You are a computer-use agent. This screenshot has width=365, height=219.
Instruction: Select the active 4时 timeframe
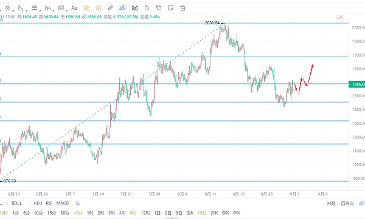[x=122, y=213]
